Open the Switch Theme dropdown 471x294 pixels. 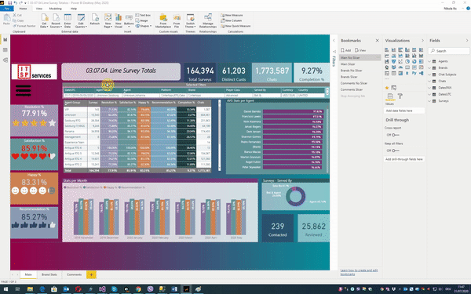point(191,20)
